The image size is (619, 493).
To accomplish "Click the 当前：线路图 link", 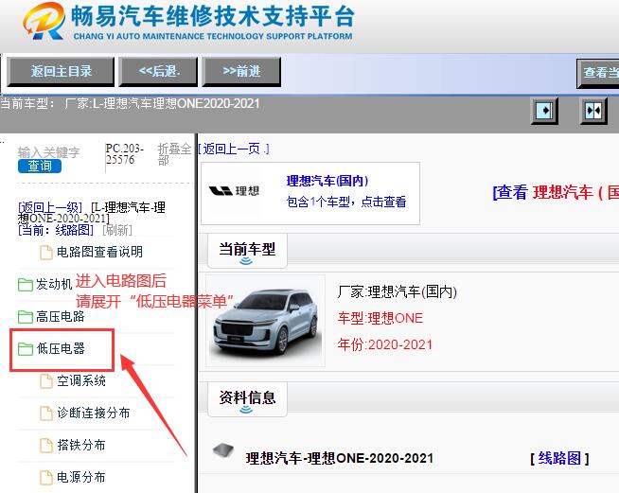I will (56, 230).
